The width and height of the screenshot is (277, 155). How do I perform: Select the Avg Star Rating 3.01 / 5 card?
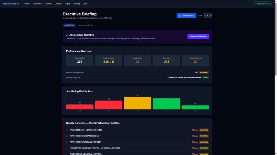[109, 61]
